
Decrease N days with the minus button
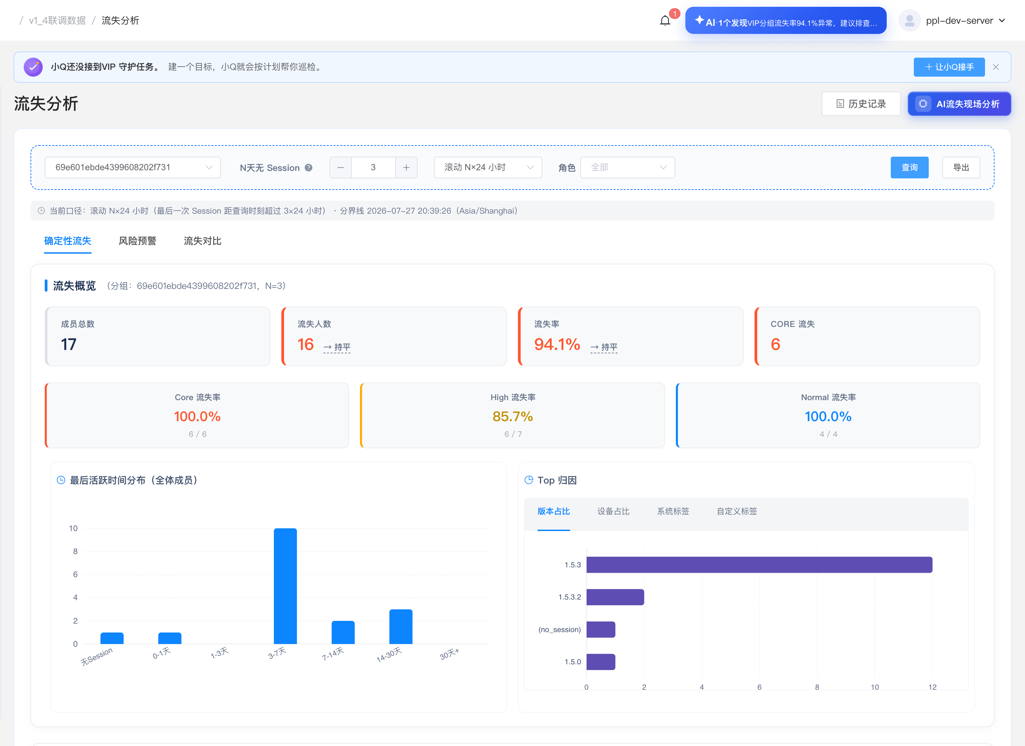(341, 168)
